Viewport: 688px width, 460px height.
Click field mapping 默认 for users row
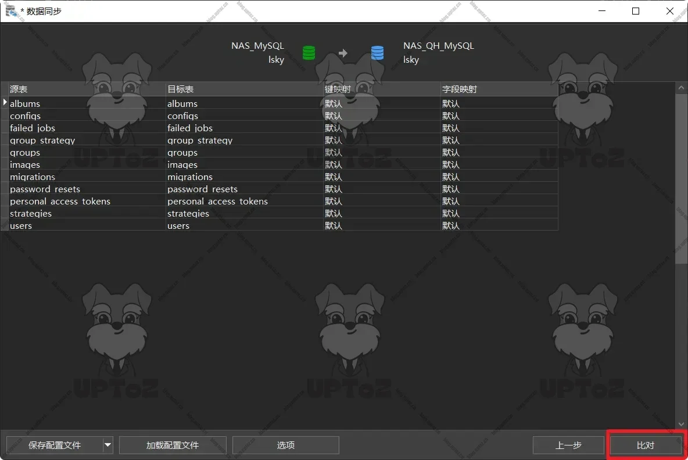[x=499, y=226]
